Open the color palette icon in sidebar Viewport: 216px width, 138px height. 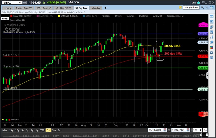coord(211,47)
